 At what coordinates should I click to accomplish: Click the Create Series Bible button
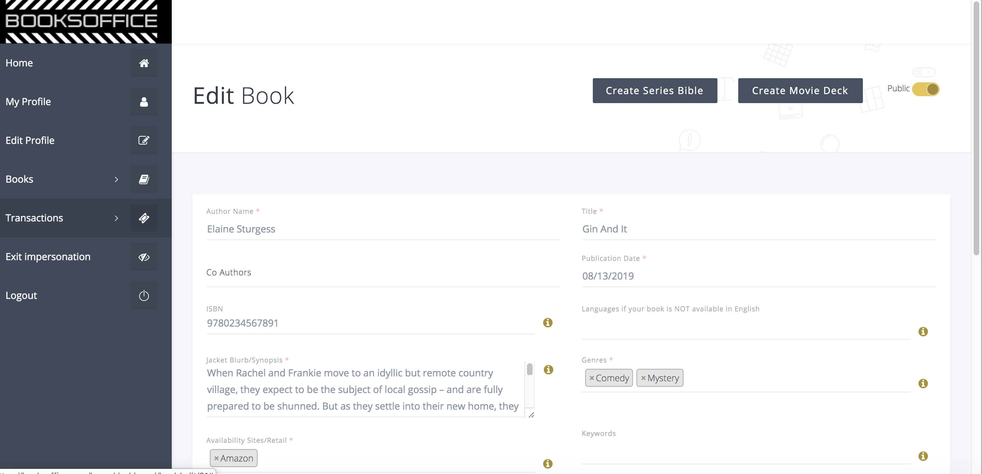pyautogui.click(x=654, y=91)
